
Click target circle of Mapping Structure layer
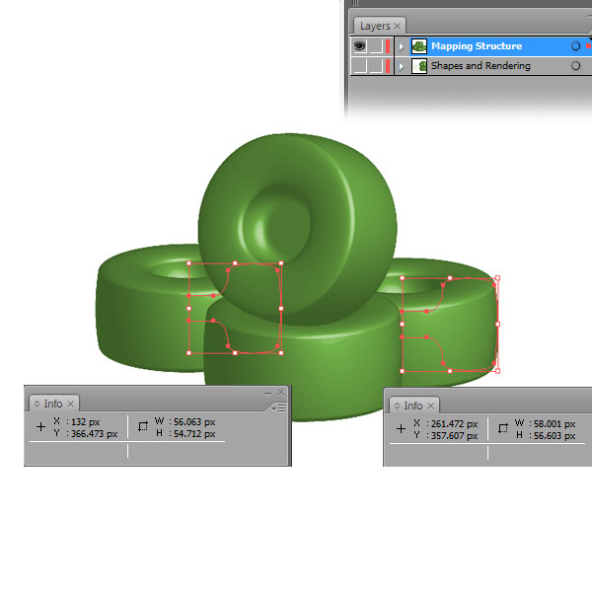(x=575, y=46)
